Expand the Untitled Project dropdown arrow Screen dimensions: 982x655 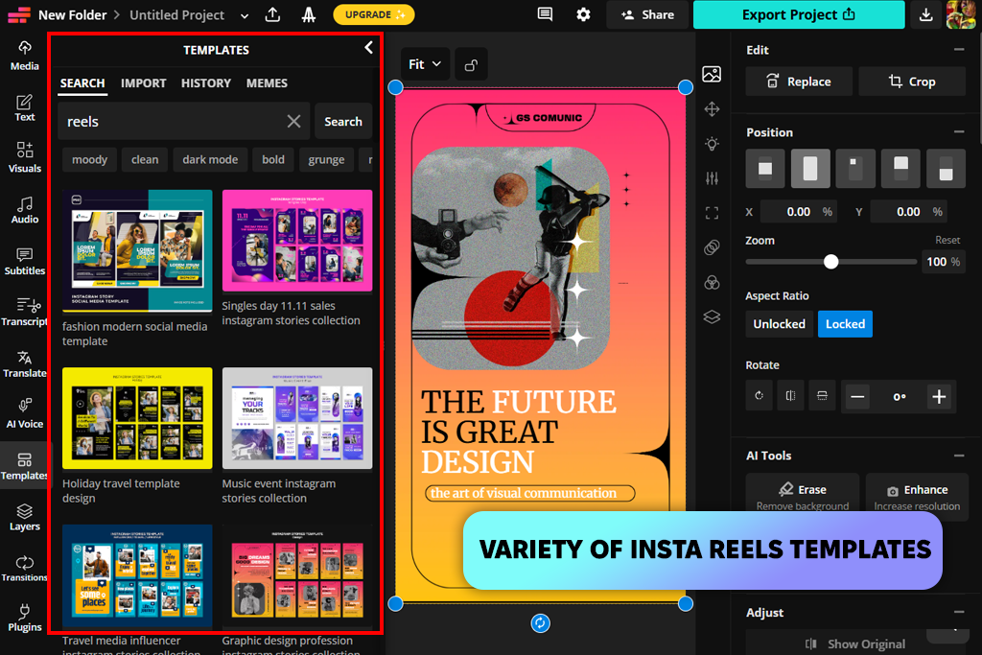click(245, 15)
